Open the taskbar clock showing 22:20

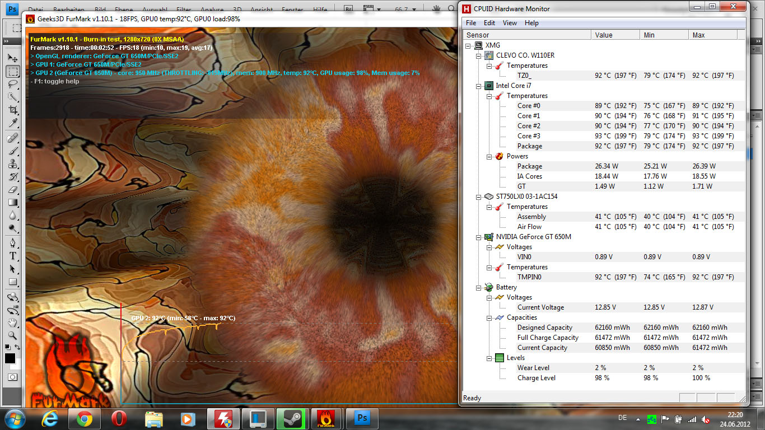tap(735, 419)
